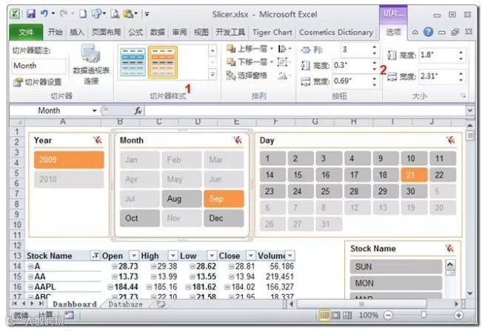Viewport: 482px width, 331px height.
Task: Open High column filter dropdown
Action: pyautogui.click(x=173, y=255)
